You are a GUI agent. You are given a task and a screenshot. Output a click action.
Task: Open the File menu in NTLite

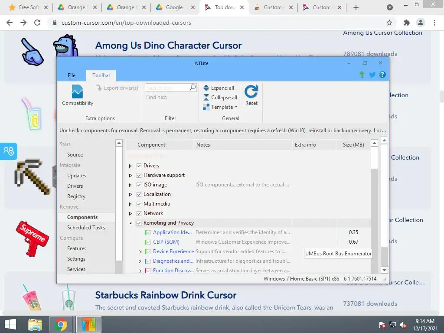pos(72,75)
